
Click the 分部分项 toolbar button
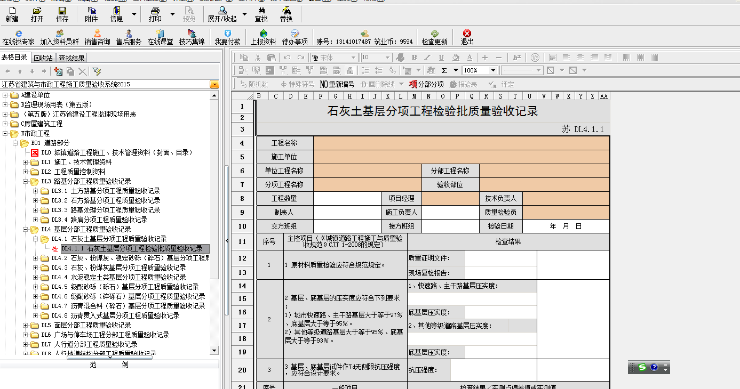point(426,84)
